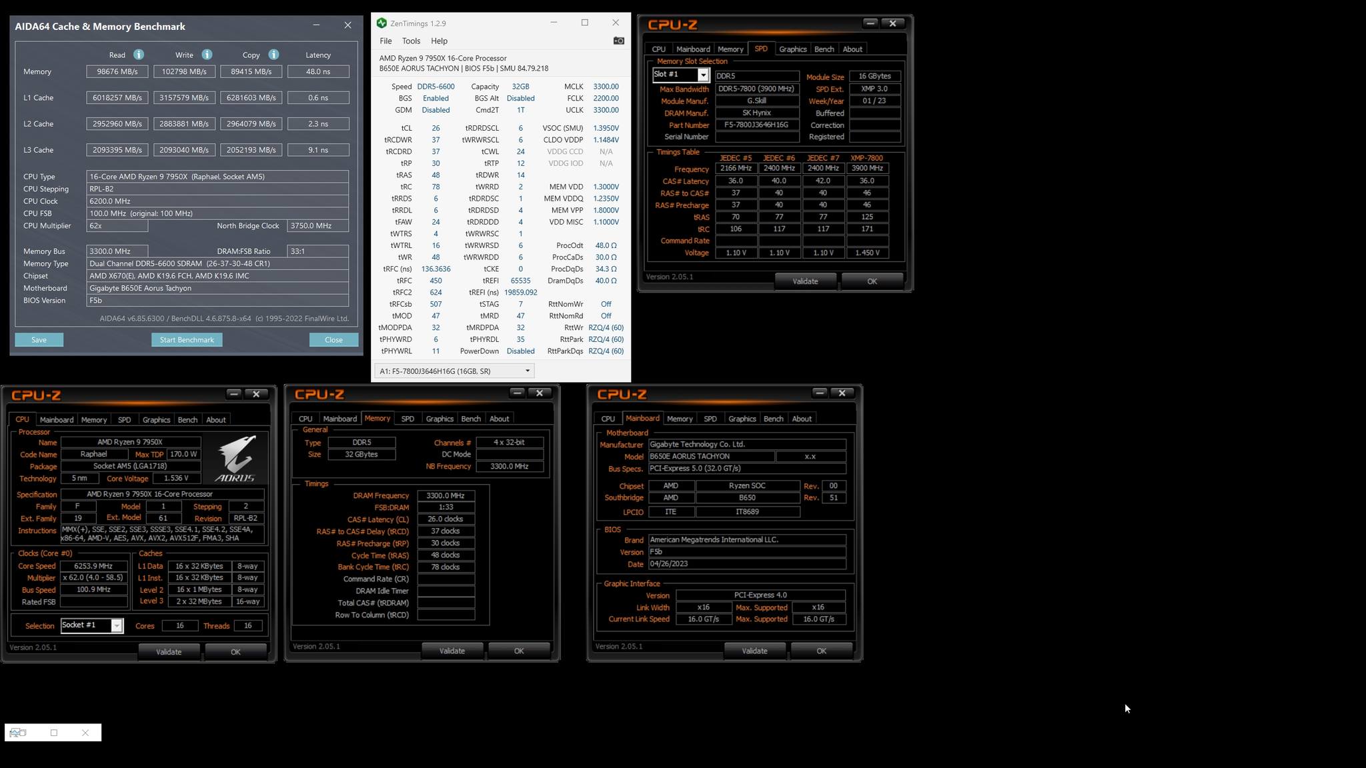Image resolution: width=1366 pixels, height=768 pixels.
Task: Click the PowerDown Disabled value in ZenTimings
Action: (520, 351)
